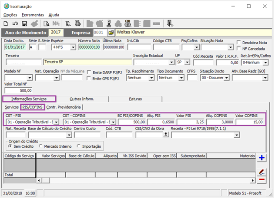Click the save floppy disk icon
This screenshot has width=275, height=202.
(24, 23)
